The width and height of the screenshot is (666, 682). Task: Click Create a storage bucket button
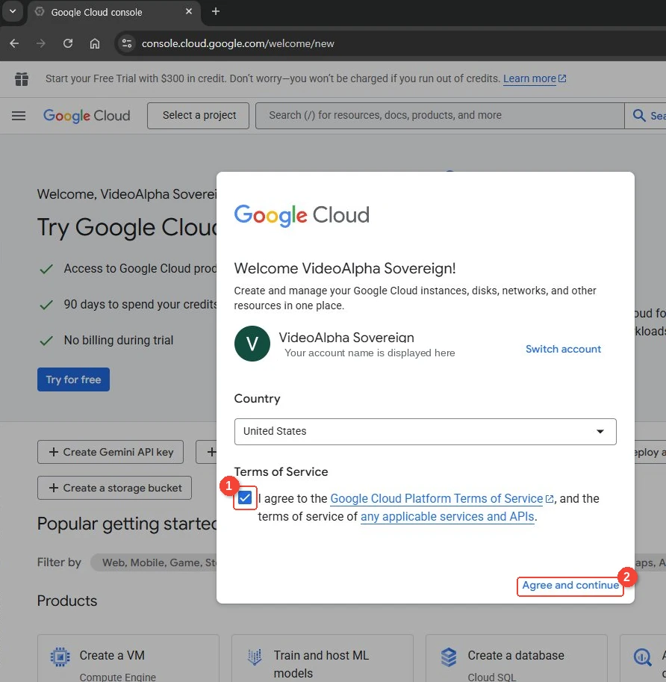[114, 488]
